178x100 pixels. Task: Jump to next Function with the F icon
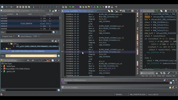(x=51, y=7)
